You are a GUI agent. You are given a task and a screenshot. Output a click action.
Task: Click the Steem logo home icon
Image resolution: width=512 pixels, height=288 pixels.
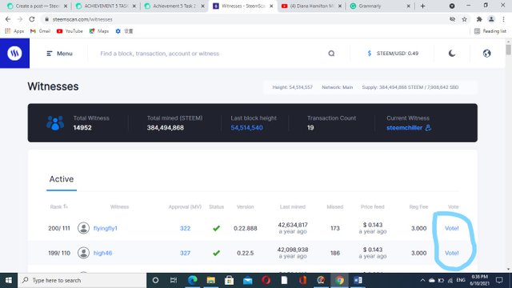pyautogui.click(x=14, y=54)
